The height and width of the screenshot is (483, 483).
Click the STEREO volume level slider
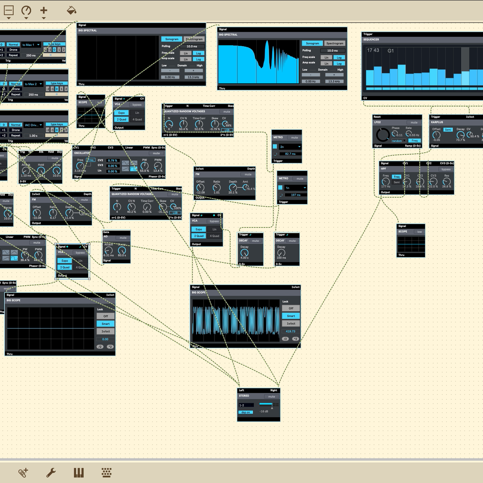(x=269, y=404)
